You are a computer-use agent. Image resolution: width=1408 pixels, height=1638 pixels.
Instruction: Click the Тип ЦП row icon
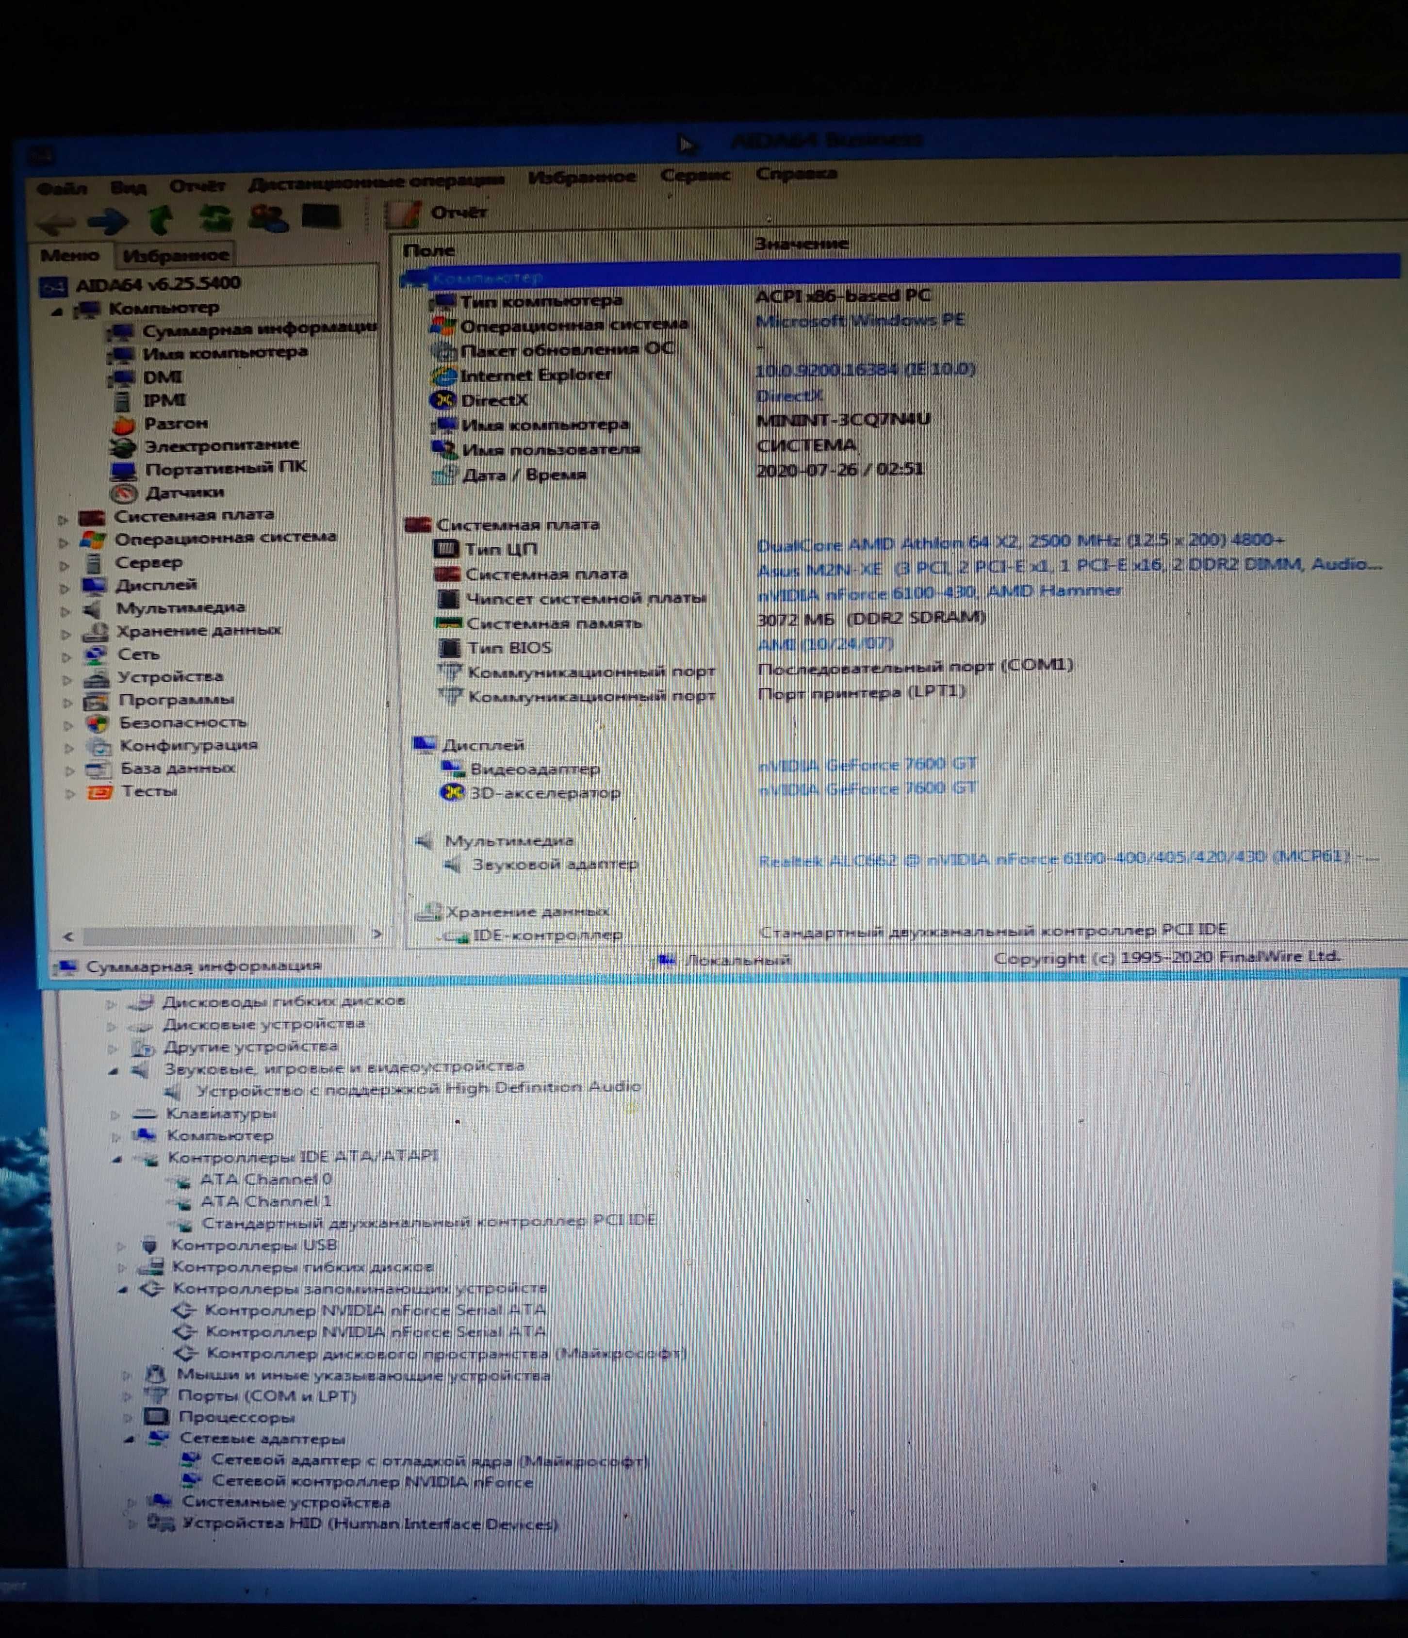point(447,549)
